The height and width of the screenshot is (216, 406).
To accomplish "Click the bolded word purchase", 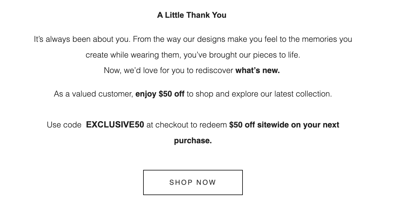I will pos(193,140).
